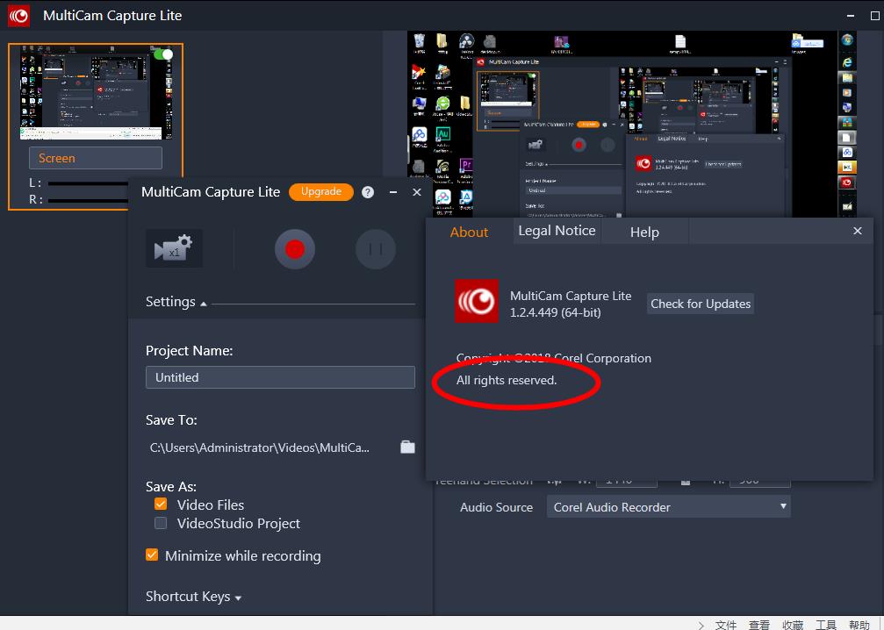Toggle the Screen source on/off switch

[x=163, y=54]
